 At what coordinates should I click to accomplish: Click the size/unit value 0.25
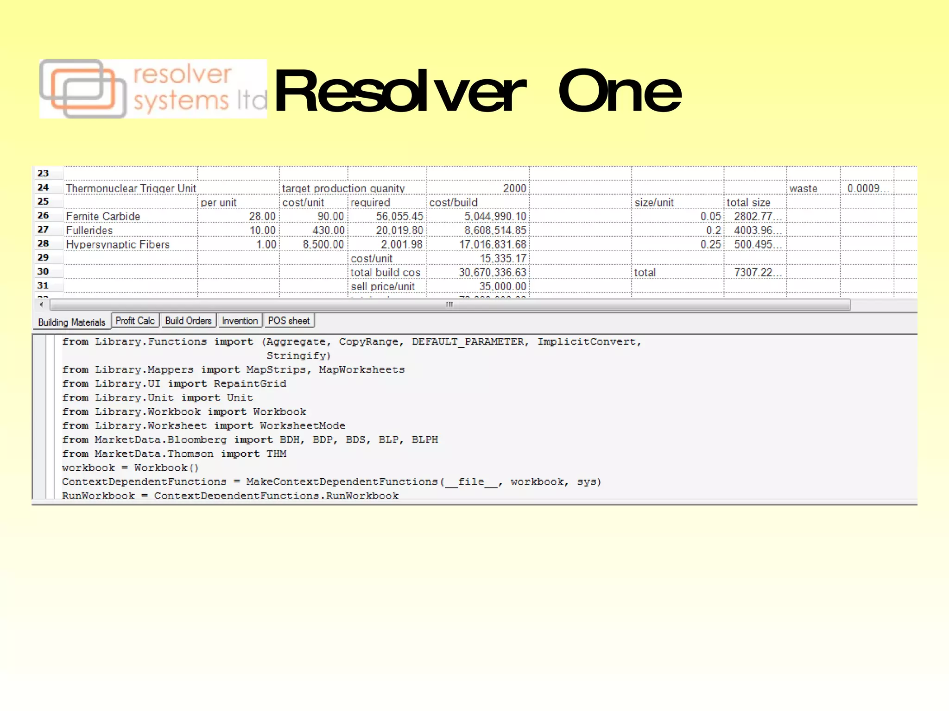point(677,244)
